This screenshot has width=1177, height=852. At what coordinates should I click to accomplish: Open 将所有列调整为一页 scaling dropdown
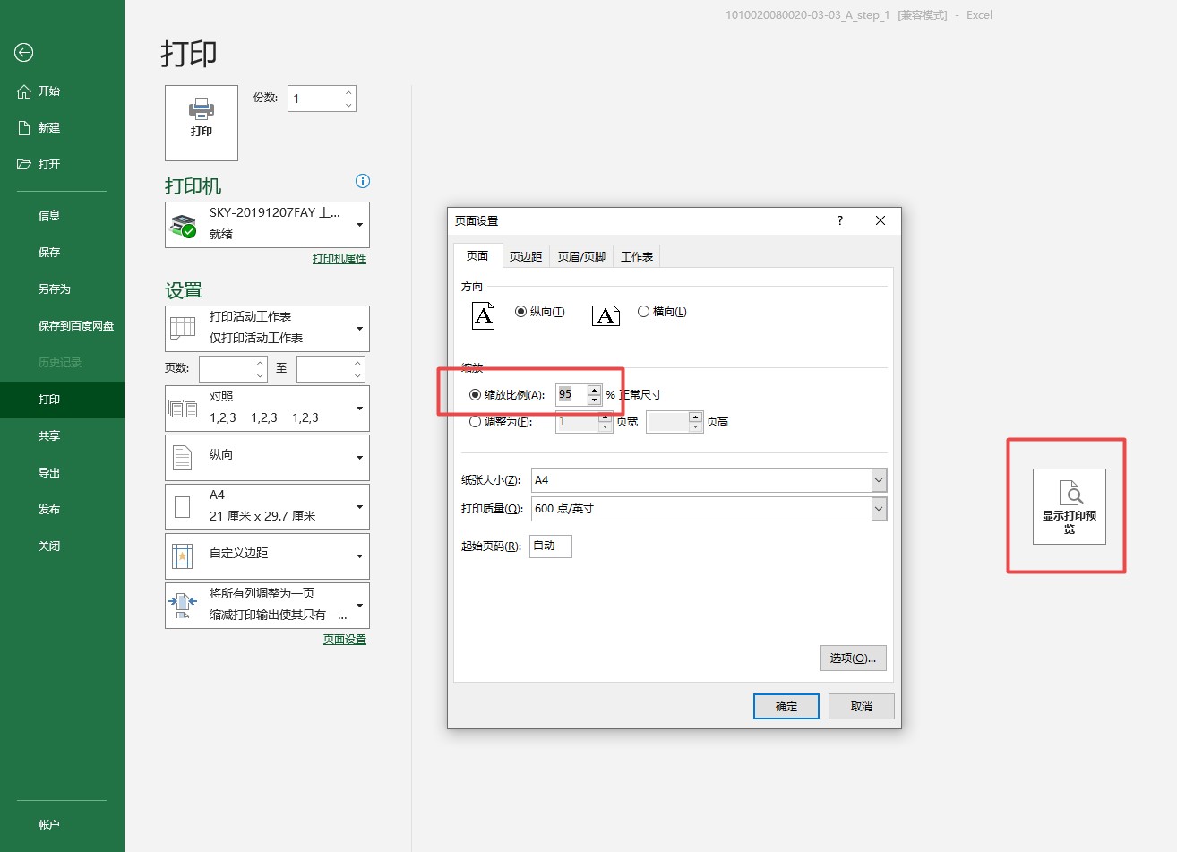click(x=267, y=606)
